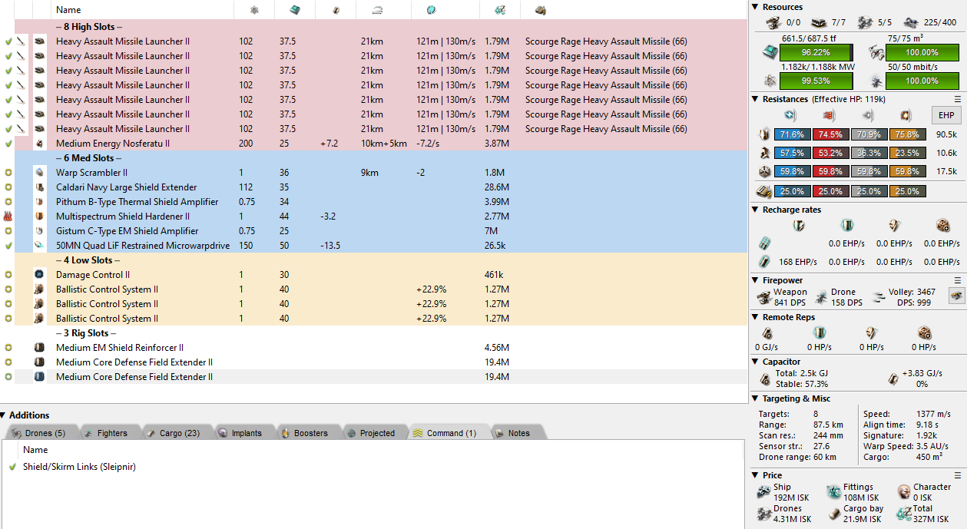Click the Price column header icon
Viewport: 967px width, 529px height.
(x=499, y=10)
